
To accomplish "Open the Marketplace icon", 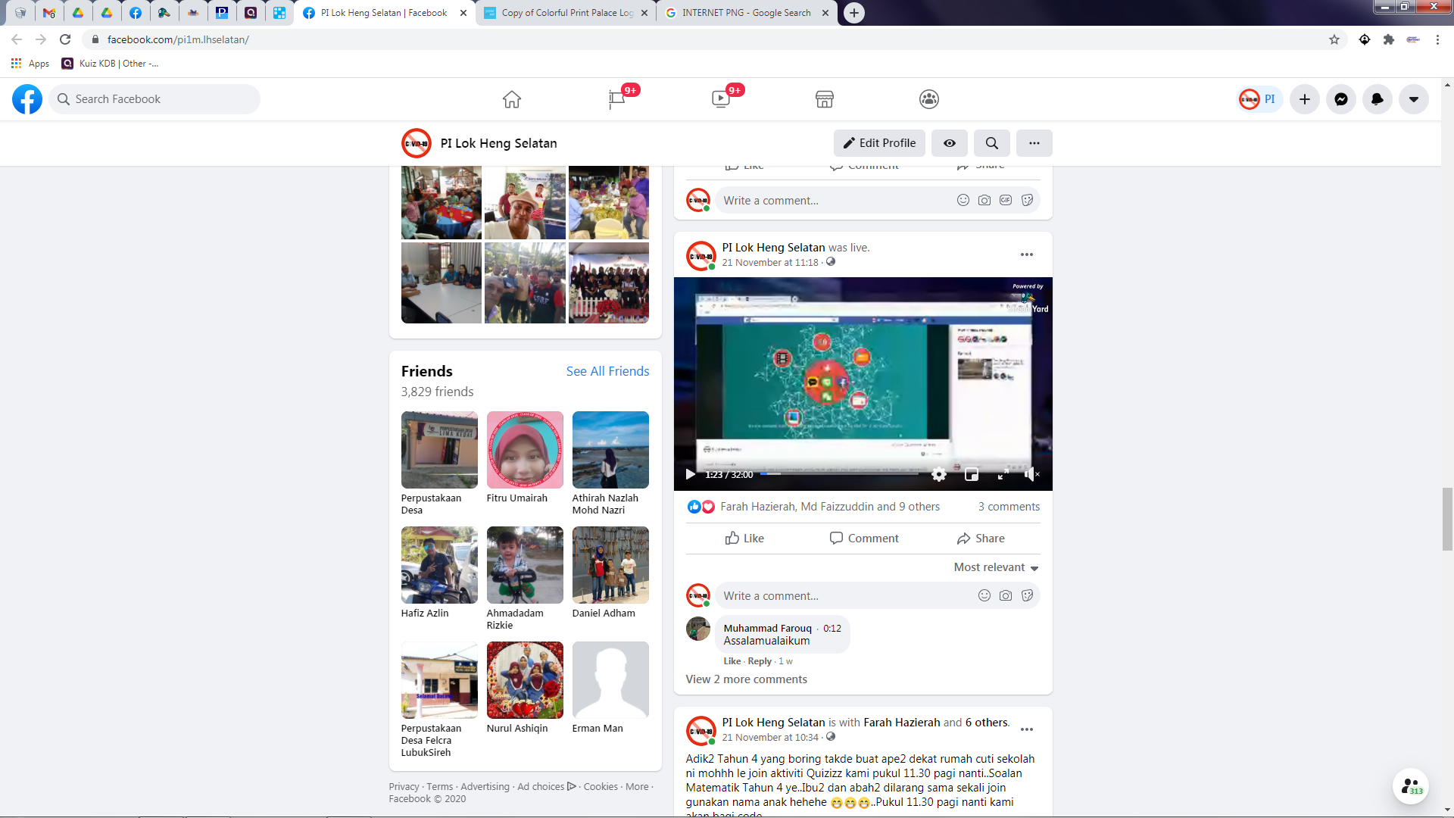I will (825, 99).
